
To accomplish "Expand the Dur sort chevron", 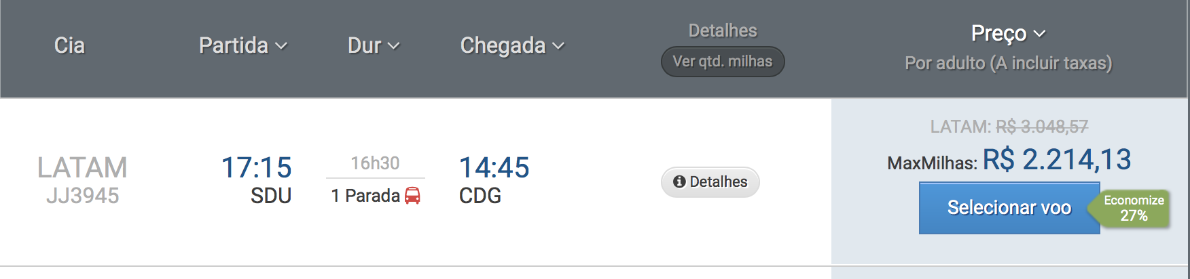I will point(393,46).
